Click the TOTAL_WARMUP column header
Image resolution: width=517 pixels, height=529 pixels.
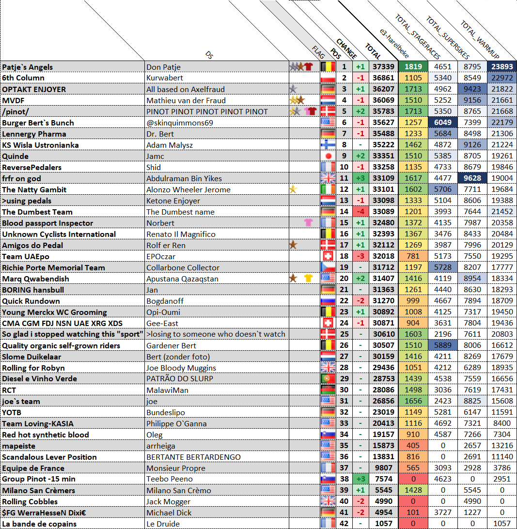480,39
